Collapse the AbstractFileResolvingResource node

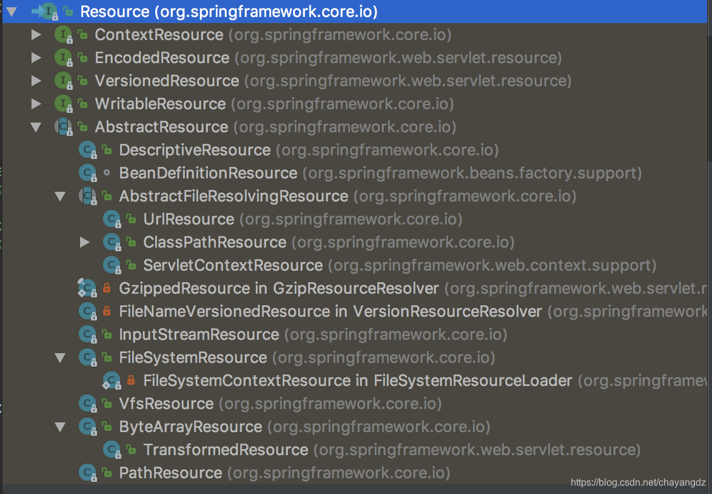(60, 197)
